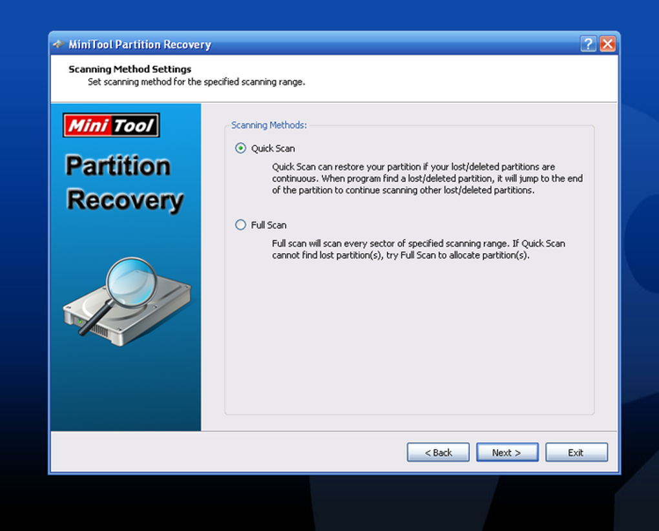Click the Scanning Method Settings heading
Viewport: 659px width, 531px height.
[x=130, y=69]
